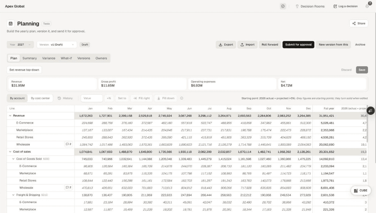This screenshot has width=376, height=213.
Task: Click the checkmark status icon in header
Action: 283,6
